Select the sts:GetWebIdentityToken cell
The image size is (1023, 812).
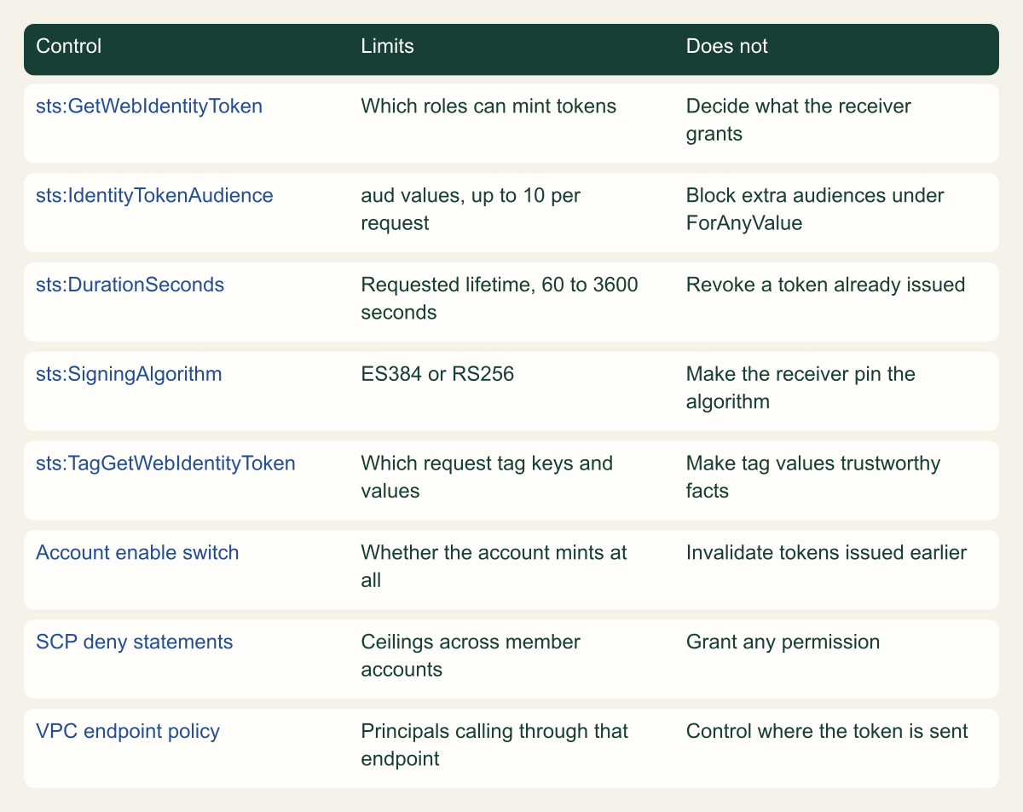149,107
